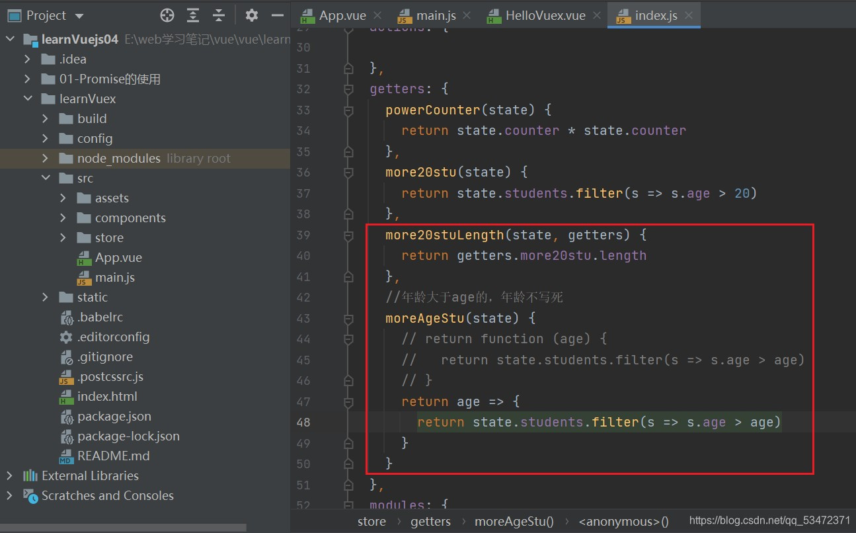Click the App.vue file icon in the tree
Viewport: 856px width, 533px height.
click(84, 257)
